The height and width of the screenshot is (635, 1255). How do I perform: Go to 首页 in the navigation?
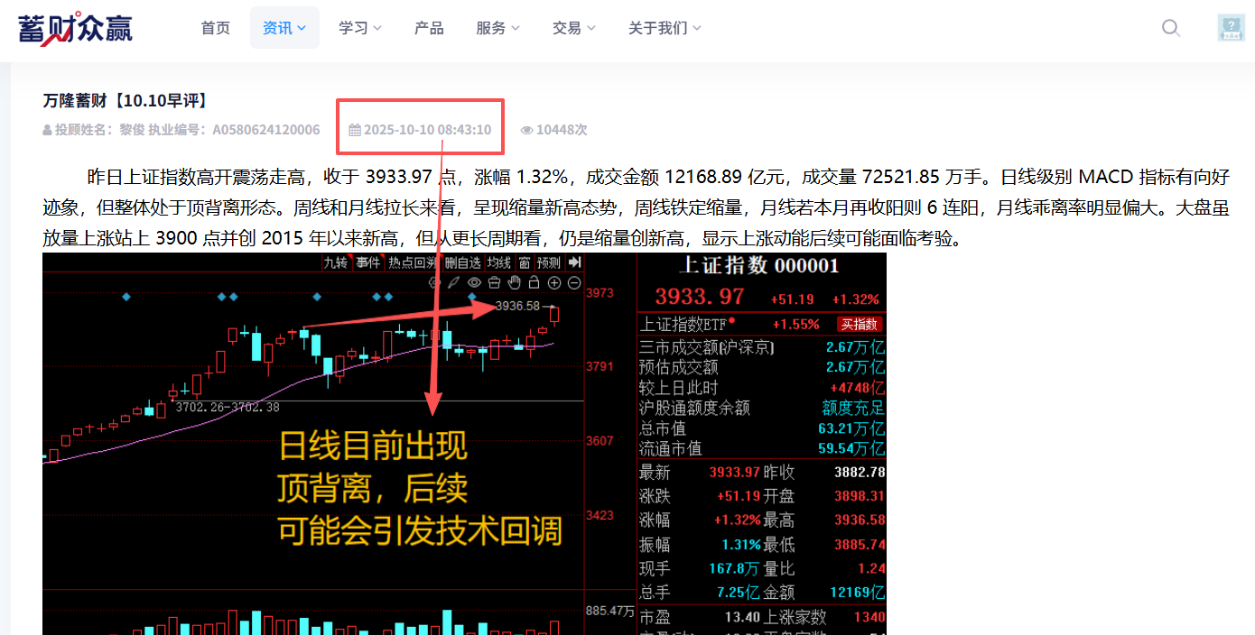pyautogui.click(x=215, y=28)
